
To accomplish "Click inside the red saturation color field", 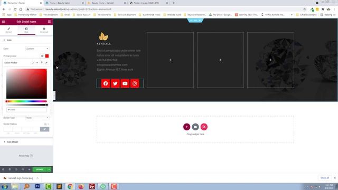I will [x=26, y=84].
